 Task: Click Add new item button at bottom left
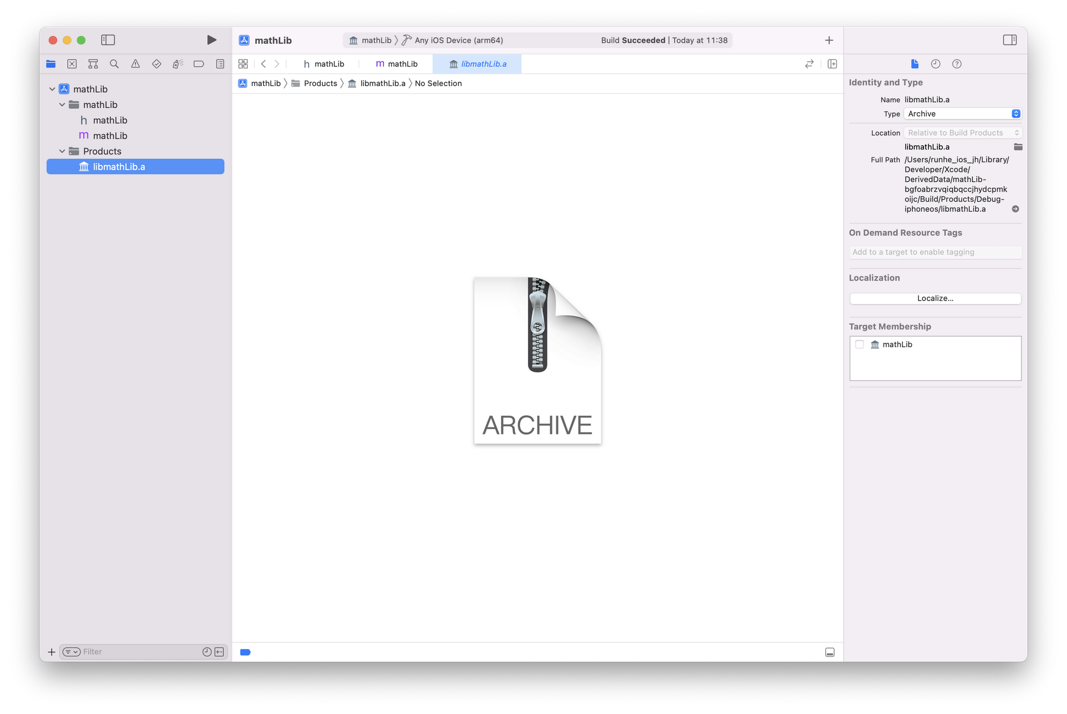52,652
